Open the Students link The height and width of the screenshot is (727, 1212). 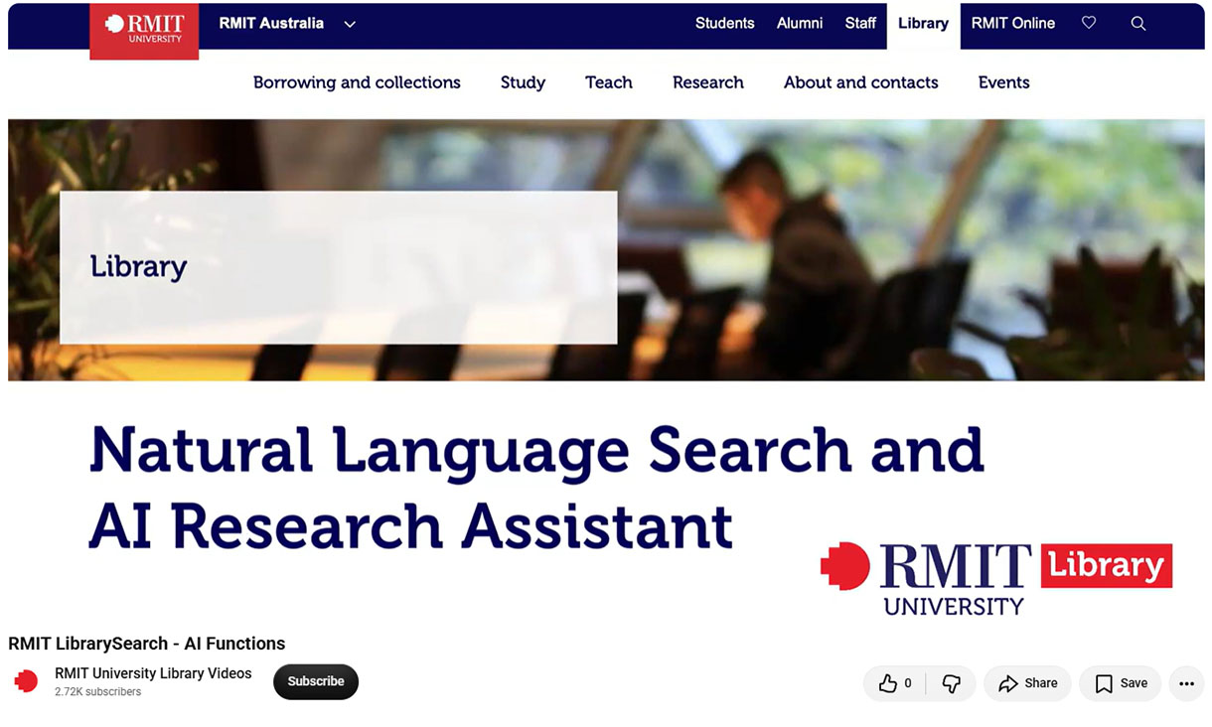724,23
